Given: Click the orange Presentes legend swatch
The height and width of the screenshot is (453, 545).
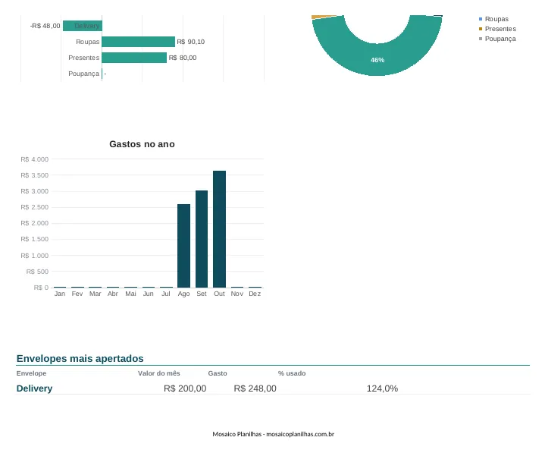Looking at the screenshot, I should 481,29.
